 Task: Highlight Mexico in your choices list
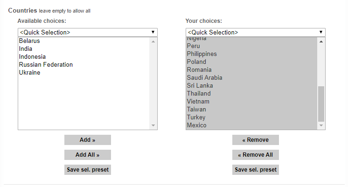click(196, 125)
